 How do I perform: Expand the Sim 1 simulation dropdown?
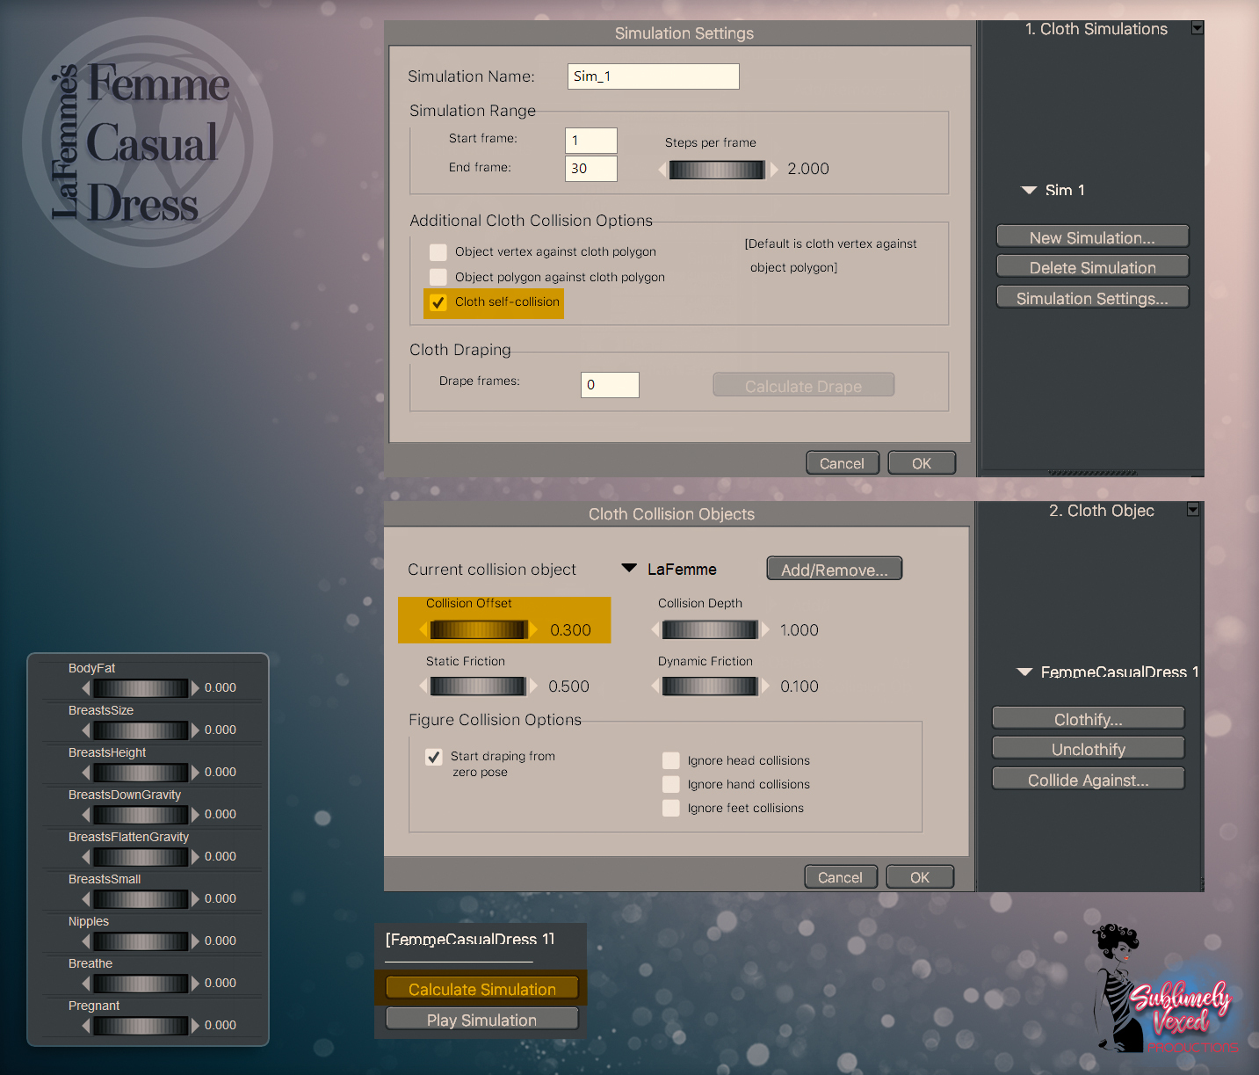point(1029,190)
